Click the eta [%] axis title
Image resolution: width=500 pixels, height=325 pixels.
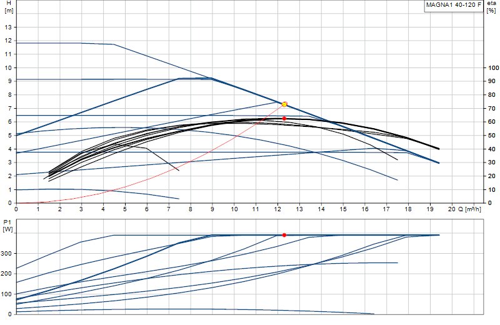(x=491, y=7)
